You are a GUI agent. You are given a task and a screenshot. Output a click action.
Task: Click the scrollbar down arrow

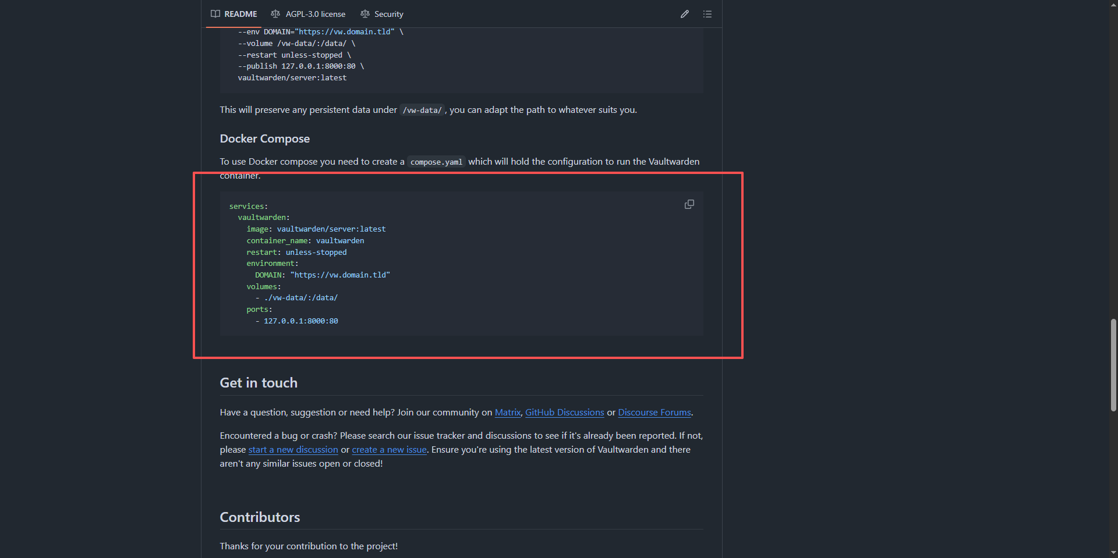click(1113, 553)
